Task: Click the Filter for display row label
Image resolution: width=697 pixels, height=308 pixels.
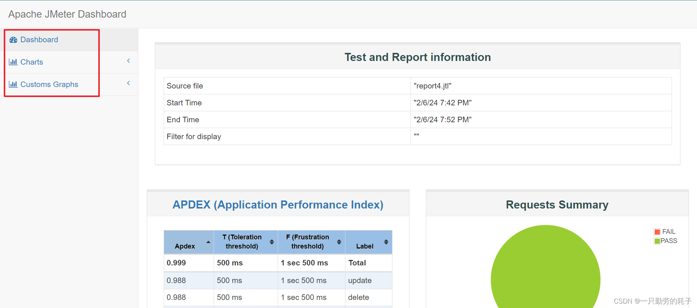Action: (x=194, y=137)
